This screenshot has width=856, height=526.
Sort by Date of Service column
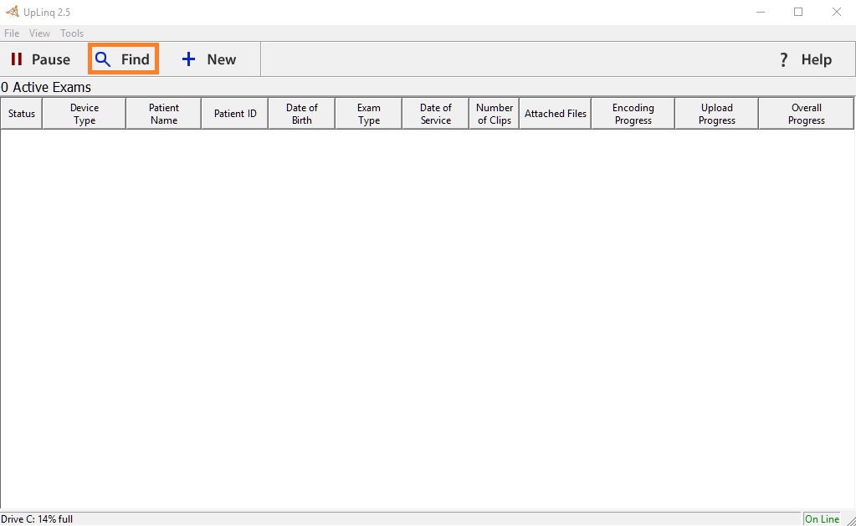pyautogui.click(x=436, y=114)
